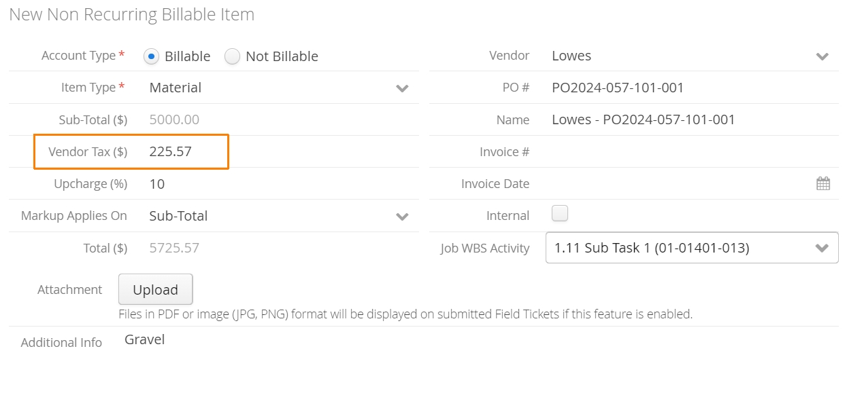Click into the Invoice Date field
The height and width of the screenshot is (408, 847).
[680, 183]
